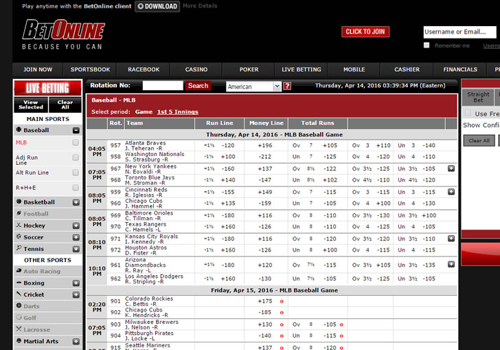Click the Boxing glove icon
The height and width of the screenshot is (350, 500).
(x=19, y=283)
